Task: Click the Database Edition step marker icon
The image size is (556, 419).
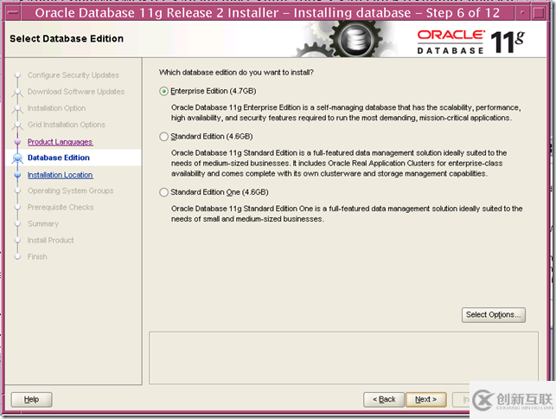Action: pyautogui.click(x=17, y=158)
